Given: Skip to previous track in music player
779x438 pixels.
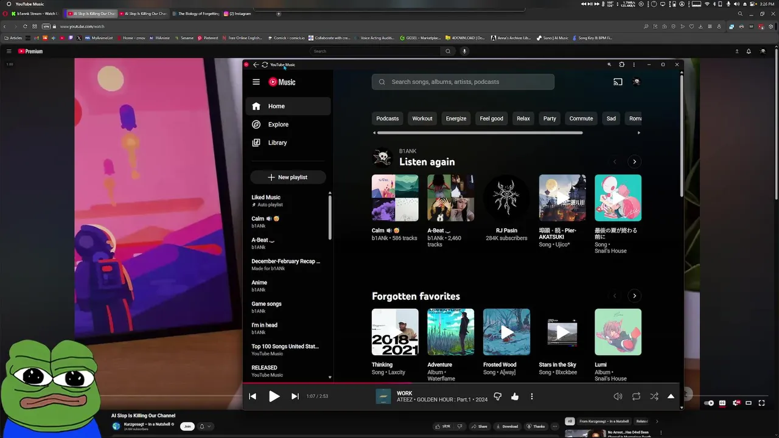Looking at the screenshot, I should (x=253, y=397).
